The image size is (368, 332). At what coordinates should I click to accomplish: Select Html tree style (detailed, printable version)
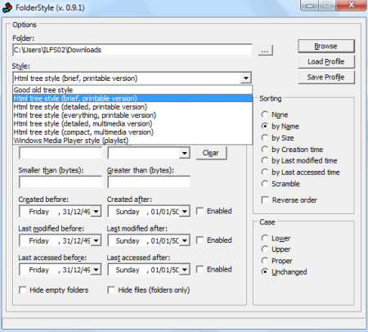(x=132, y=107)
